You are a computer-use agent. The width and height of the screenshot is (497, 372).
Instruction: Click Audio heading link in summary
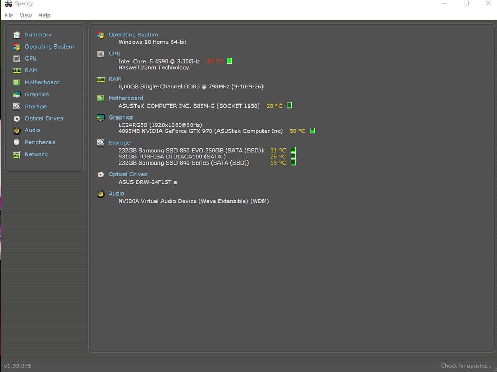(116, 194)
